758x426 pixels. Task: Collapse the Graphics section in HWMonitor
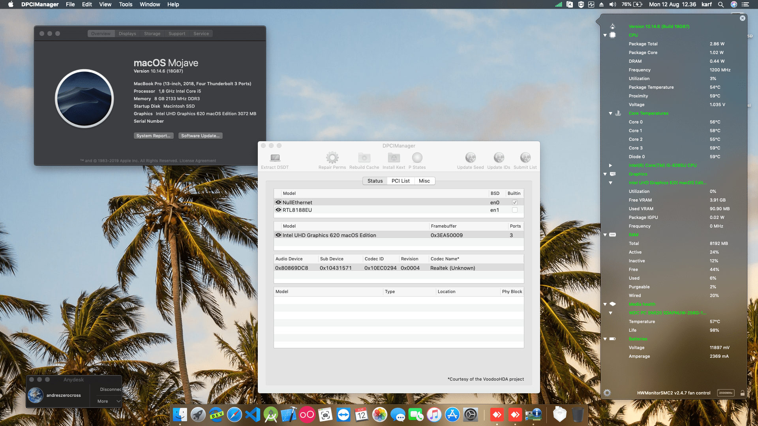pyautogui.click(x=605, y=174)
